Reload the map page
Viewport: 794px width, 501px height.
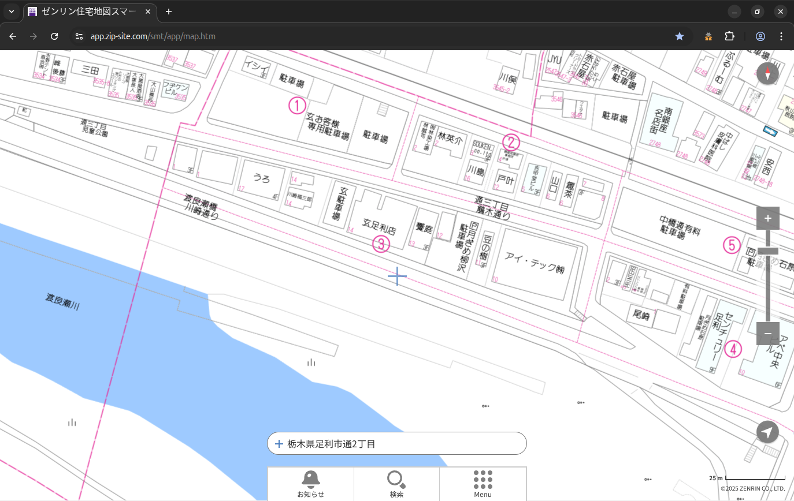click(54, 36)
